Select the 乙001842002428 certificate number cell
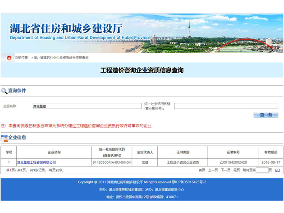The width and height of the screenshot is (284, 213). point(233,162)
